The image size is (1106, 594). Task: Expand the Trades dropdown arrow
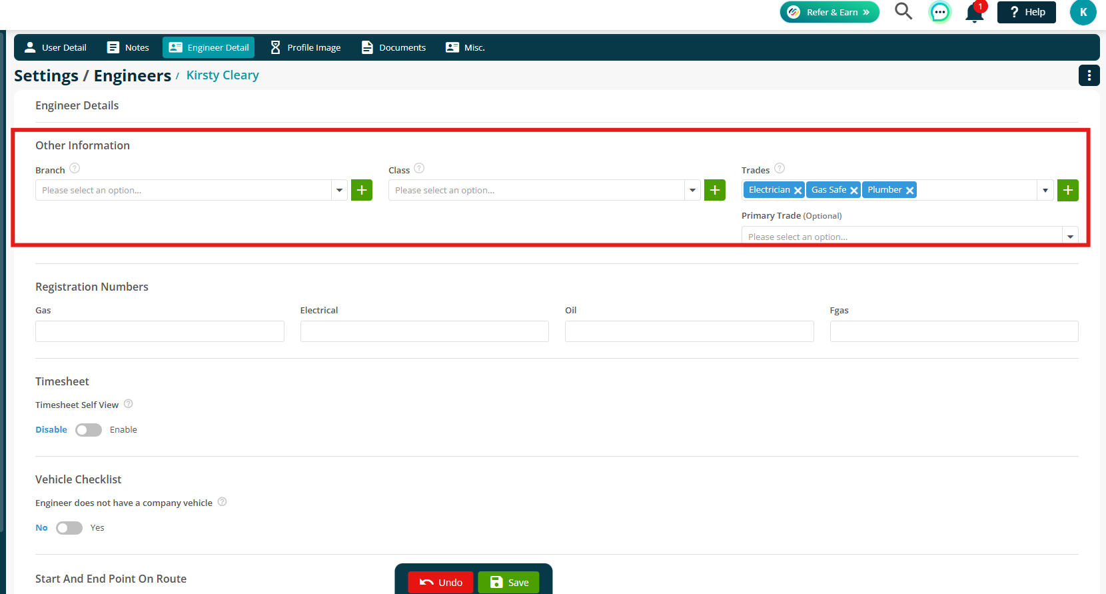pos(1045,190)
